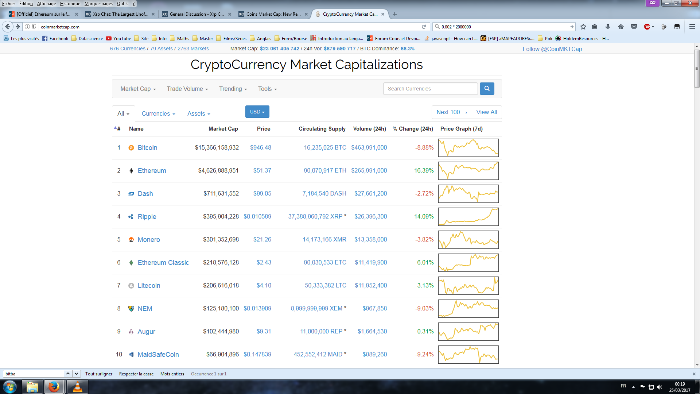700x394 pixels.
Task: Switch to Coins Market Cap: New Re... tab
Action: (273, 14)
